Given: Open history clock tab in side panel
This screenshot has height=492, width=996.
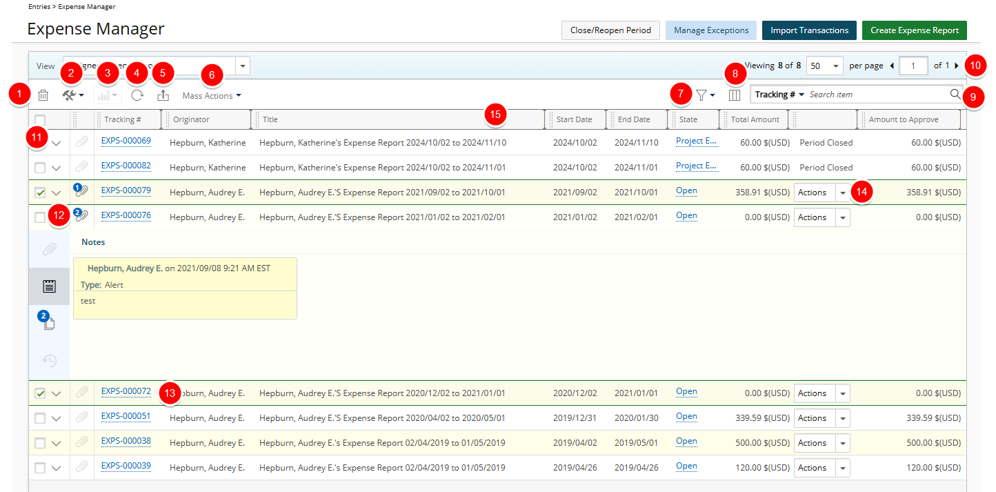Looking at the screenshot, I should pyautogui.click(x=49, y=360).
